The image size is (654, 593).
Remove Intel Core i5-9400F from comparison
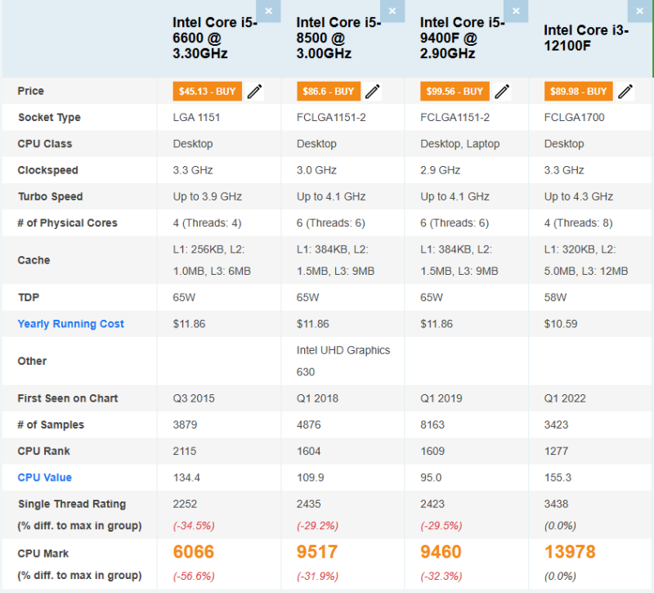[516, 11]
